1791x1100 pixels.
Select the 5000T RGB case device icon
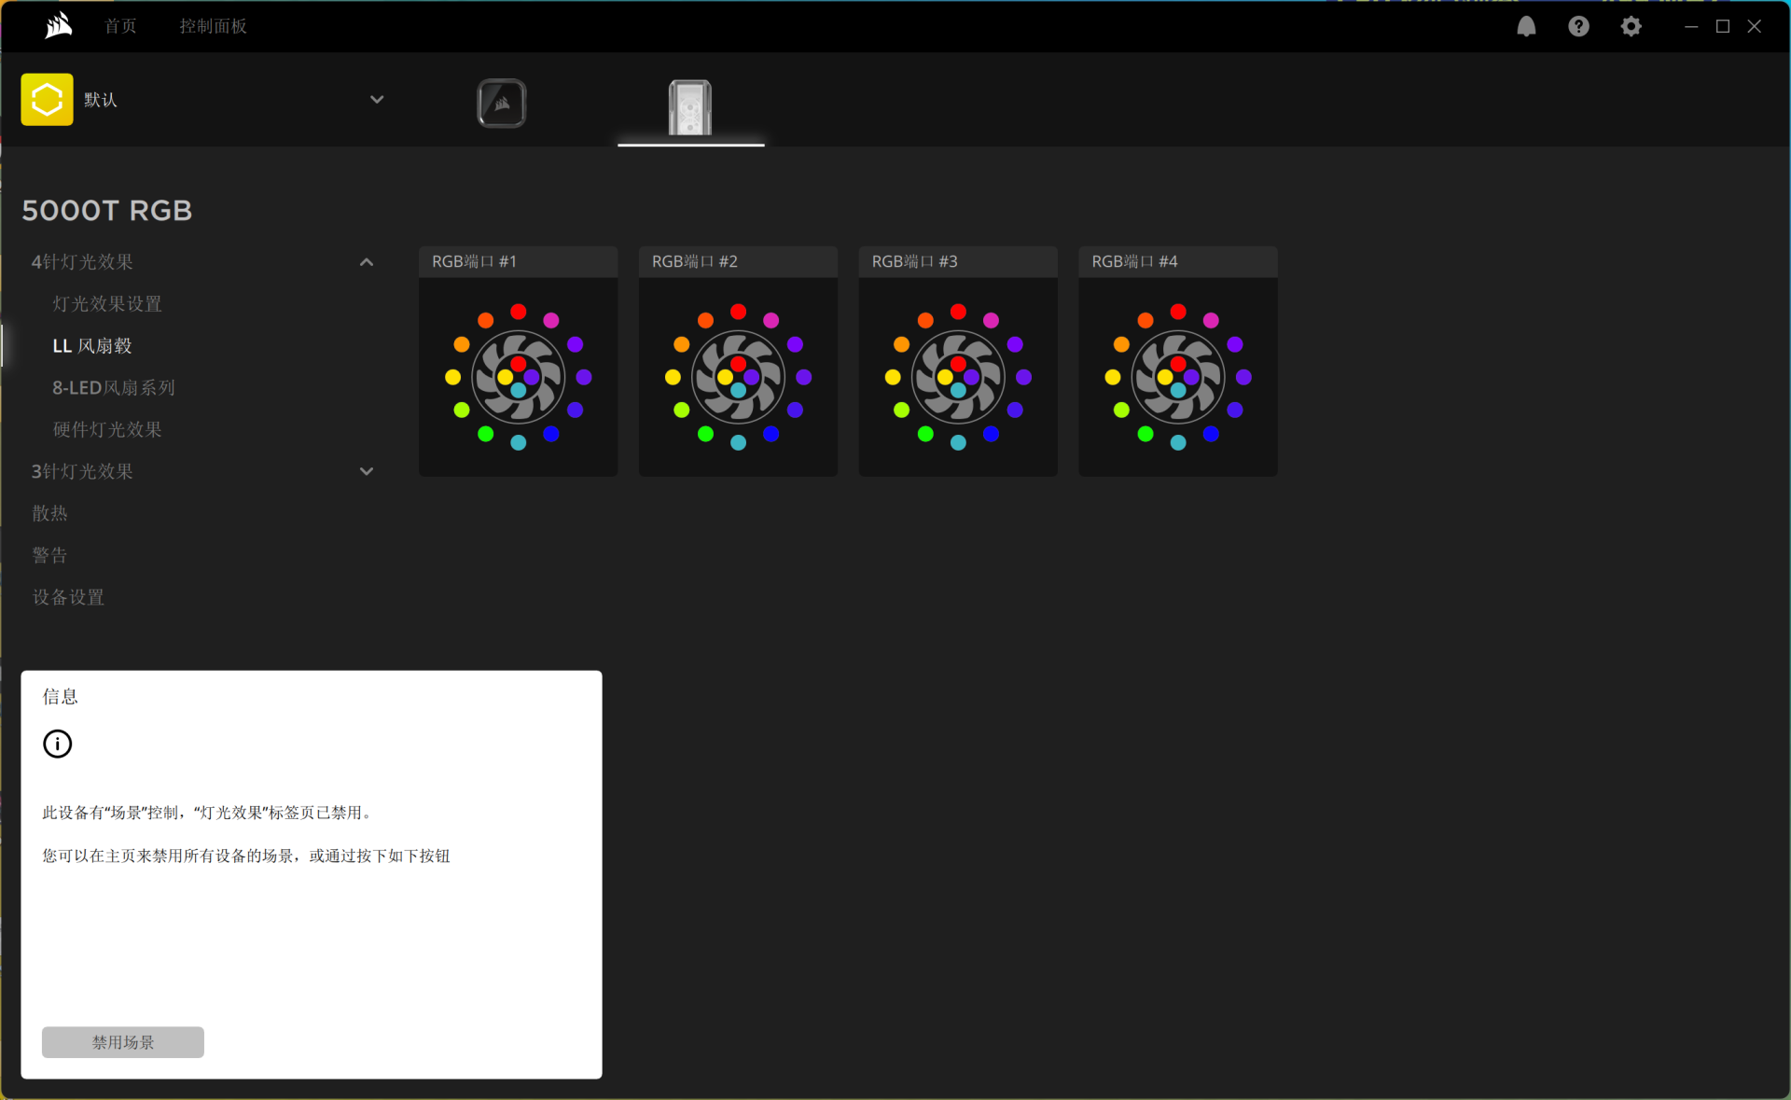pyautogui.click(x=690, y=106)
